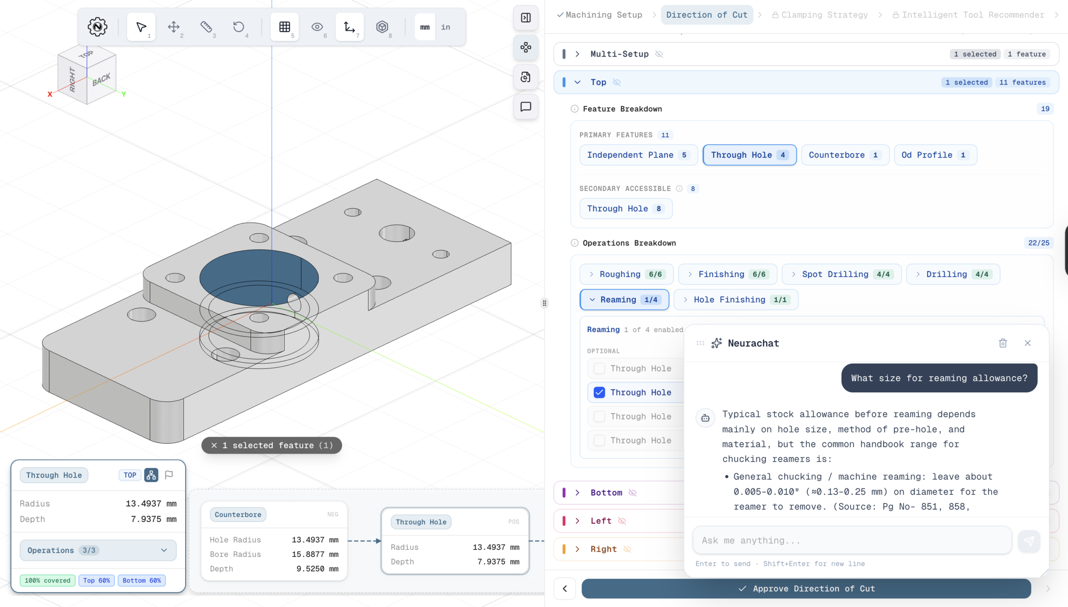1068x607 pixels.
Task: Open the comments chat bubble icon
Action: pyautogui.click(x=525, y=107)
